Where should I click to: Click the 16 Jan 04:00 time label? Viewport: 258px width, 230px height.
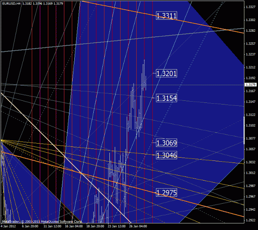pyautogui.click(x=74, y=226)
